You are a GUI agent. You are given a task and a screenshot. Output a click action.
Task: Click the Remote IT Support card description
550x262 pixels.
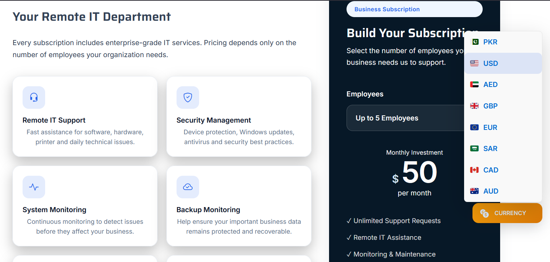[85, 137]
